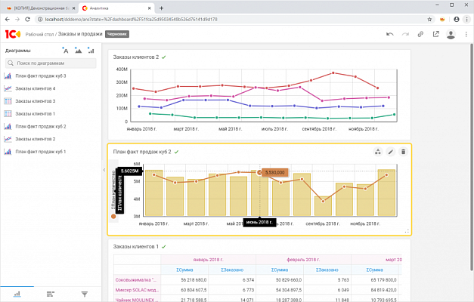
Task: Delete widget using the trash icon
Action: [x=403, y=152]
